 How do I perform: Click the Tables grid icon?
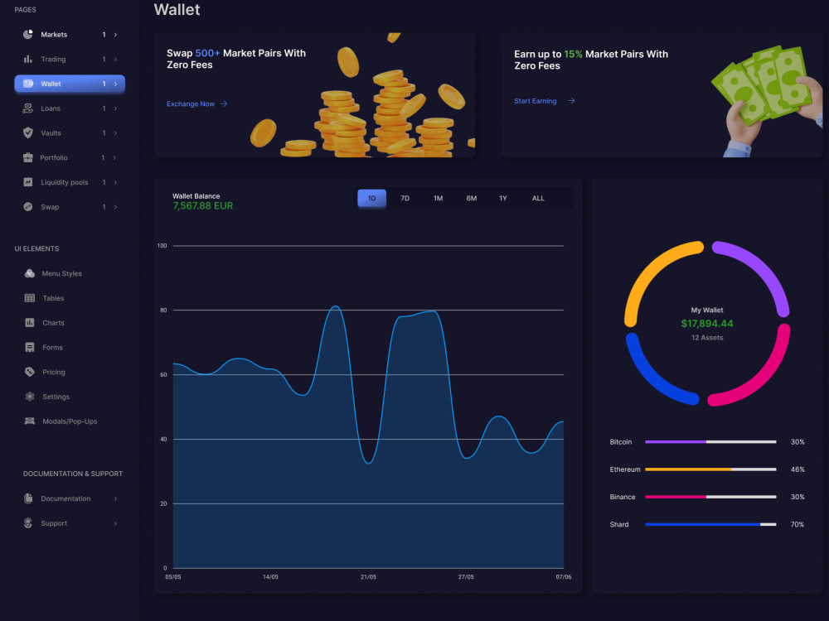30,298
